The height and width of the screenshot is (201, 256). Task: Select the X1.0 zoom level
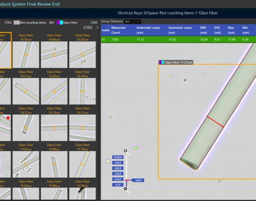point(118,185)
